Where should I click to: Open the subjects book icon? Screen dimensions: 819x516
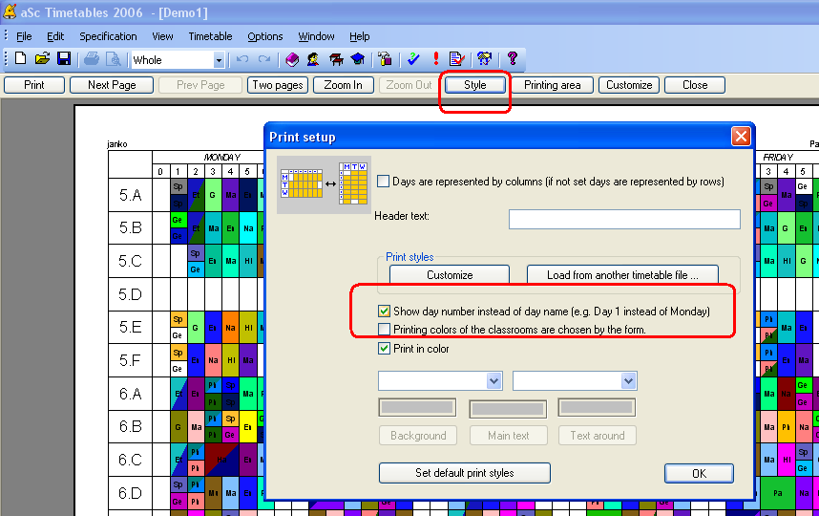(292, 59)
